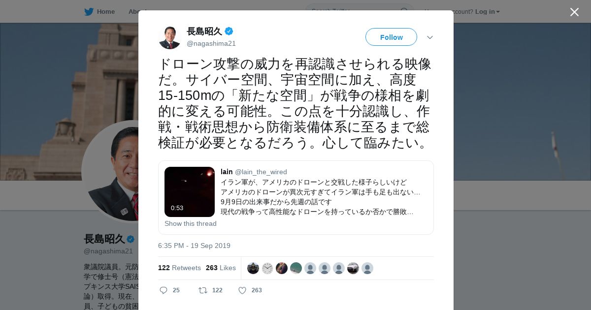Open 長島昭久 profile avatar in tweet
The image size is (591, 310).
click(170, 37)
